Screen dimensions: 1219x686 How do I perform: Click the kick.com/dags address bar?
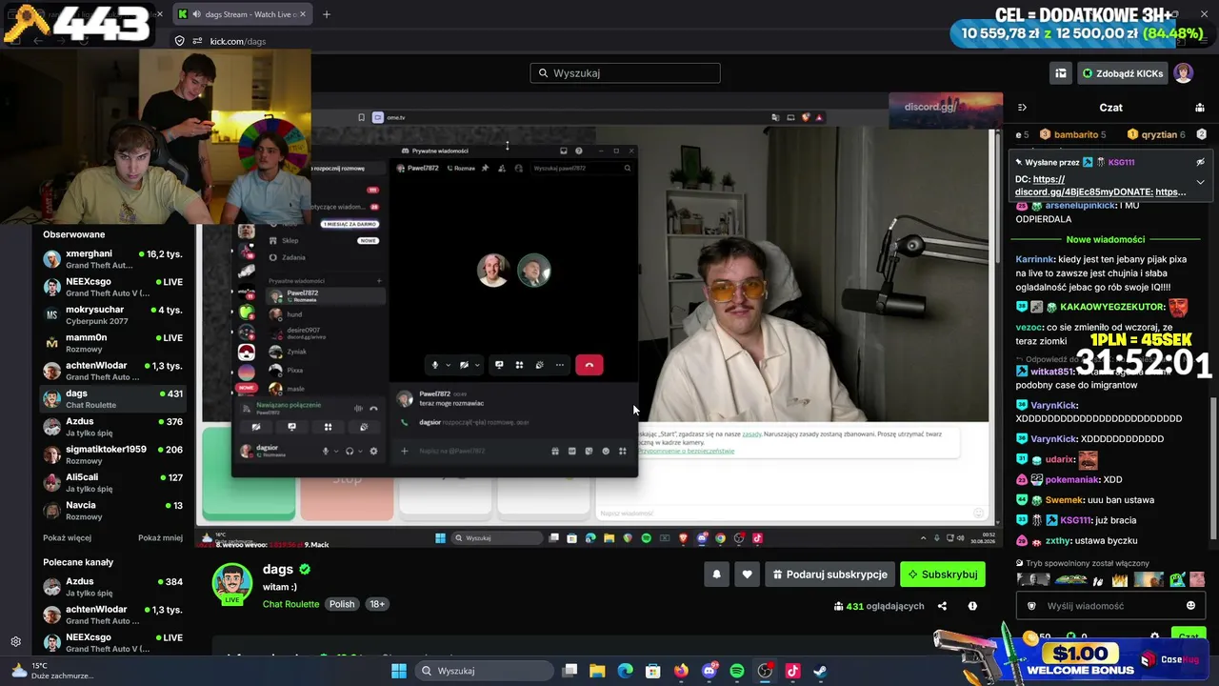click(x=238, y=41)
